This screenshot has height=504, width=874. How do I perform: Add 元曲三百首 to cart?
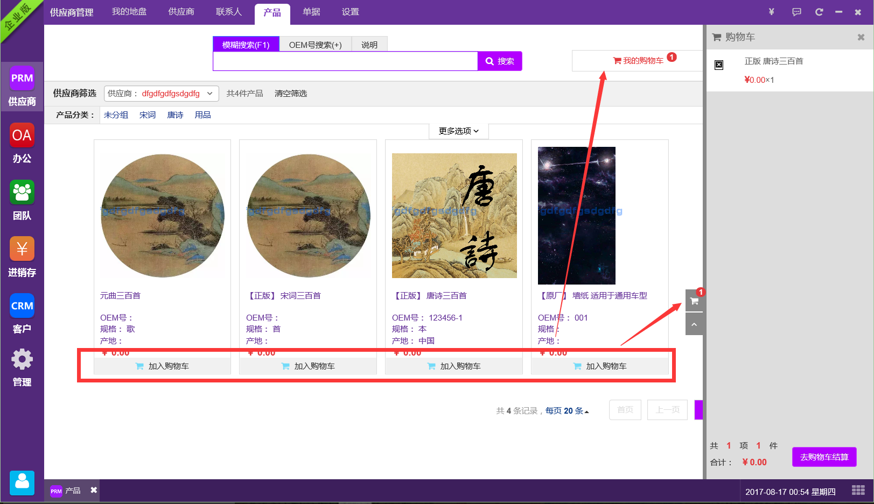tap(163, 366)
